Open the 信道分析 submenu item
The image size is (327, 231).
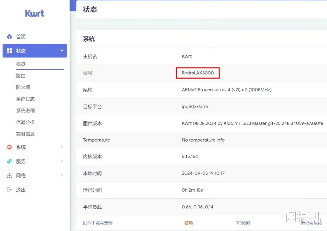26,122
